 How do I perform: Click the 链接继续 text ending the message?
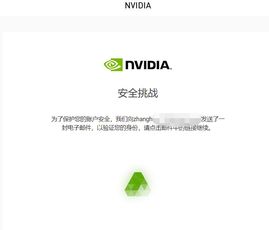(197, 128)
